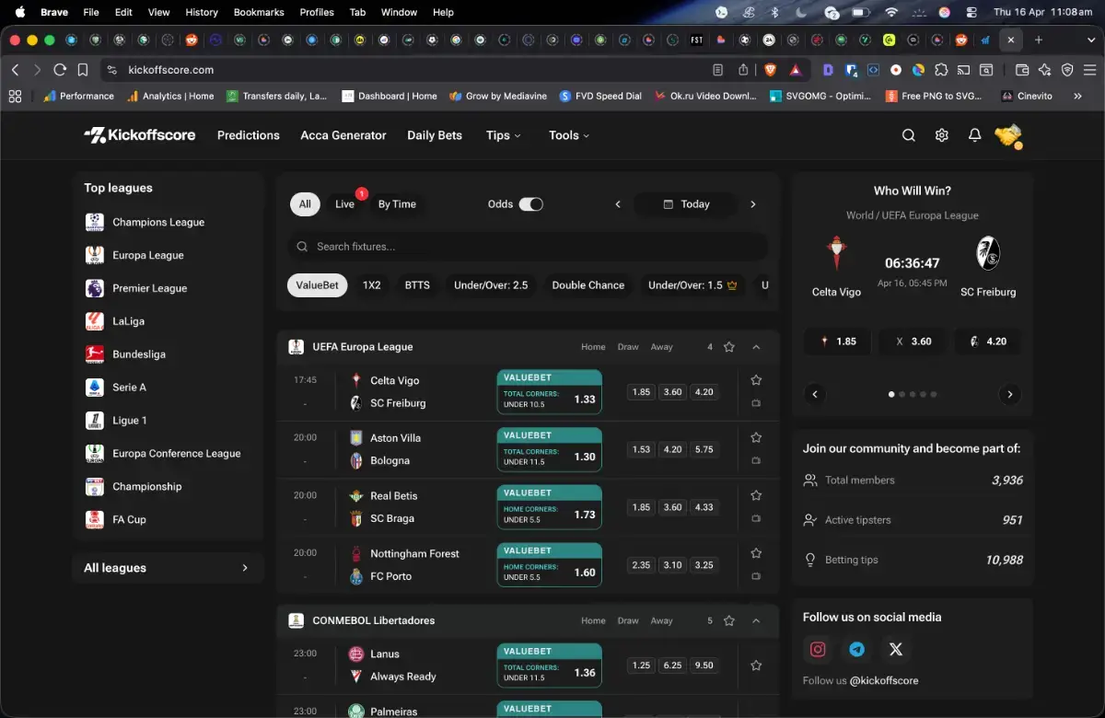
Task: Expand All leagues list
Action: [x=167, y=568]
